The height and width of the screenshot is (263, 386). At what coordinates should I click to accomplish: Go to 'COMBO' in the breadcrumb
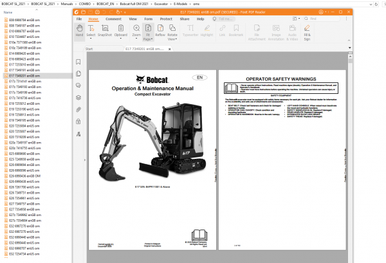pyautogui.click(x=85, y=4)
